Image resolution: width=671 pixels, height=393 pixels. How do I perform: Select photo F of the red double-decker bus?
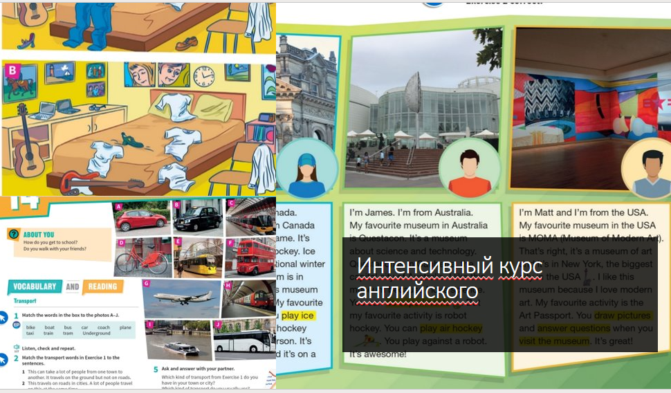pyautogui.click(x=251, y=258)
